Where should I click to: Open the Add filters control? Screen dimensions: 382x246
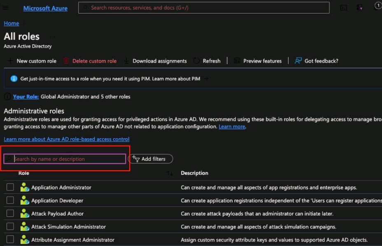(x=151, y=159)
